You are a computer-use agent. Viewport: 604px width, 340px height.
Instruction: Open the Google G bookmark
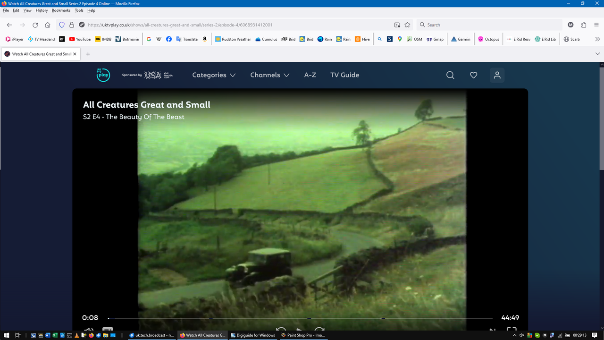click(149, 39)
